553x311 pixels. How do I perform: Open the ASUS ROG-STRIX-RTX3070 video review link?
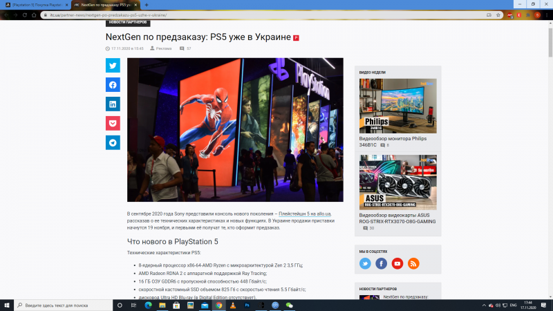pyautogui.click(x=397, y=218)
